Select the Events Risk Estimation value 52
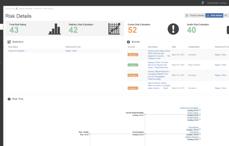229x146 pixels. [132, 30]
